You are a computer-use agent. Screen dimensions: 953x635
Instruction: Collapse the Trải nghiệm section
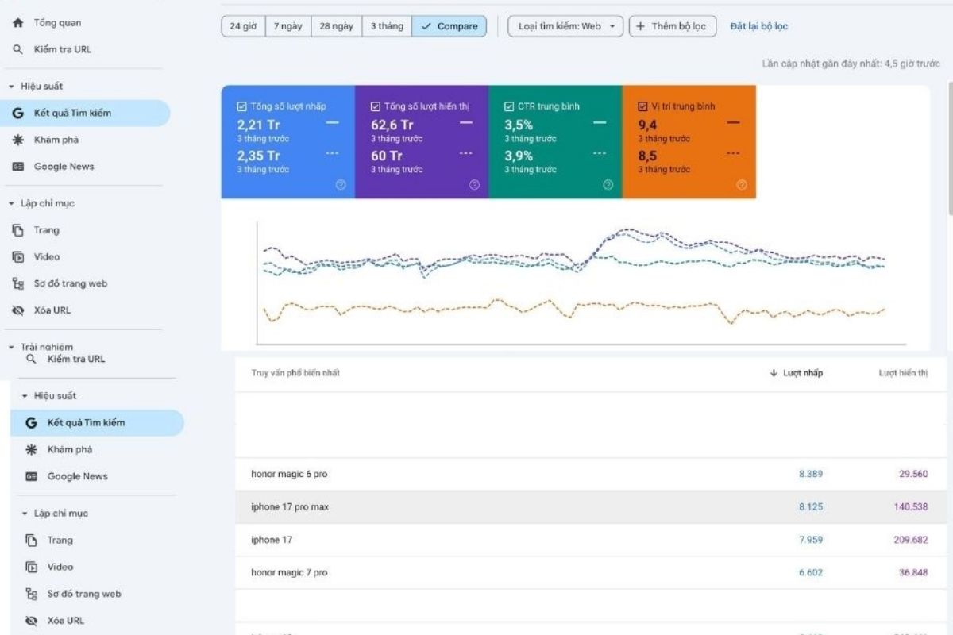(x=11, y=347)
